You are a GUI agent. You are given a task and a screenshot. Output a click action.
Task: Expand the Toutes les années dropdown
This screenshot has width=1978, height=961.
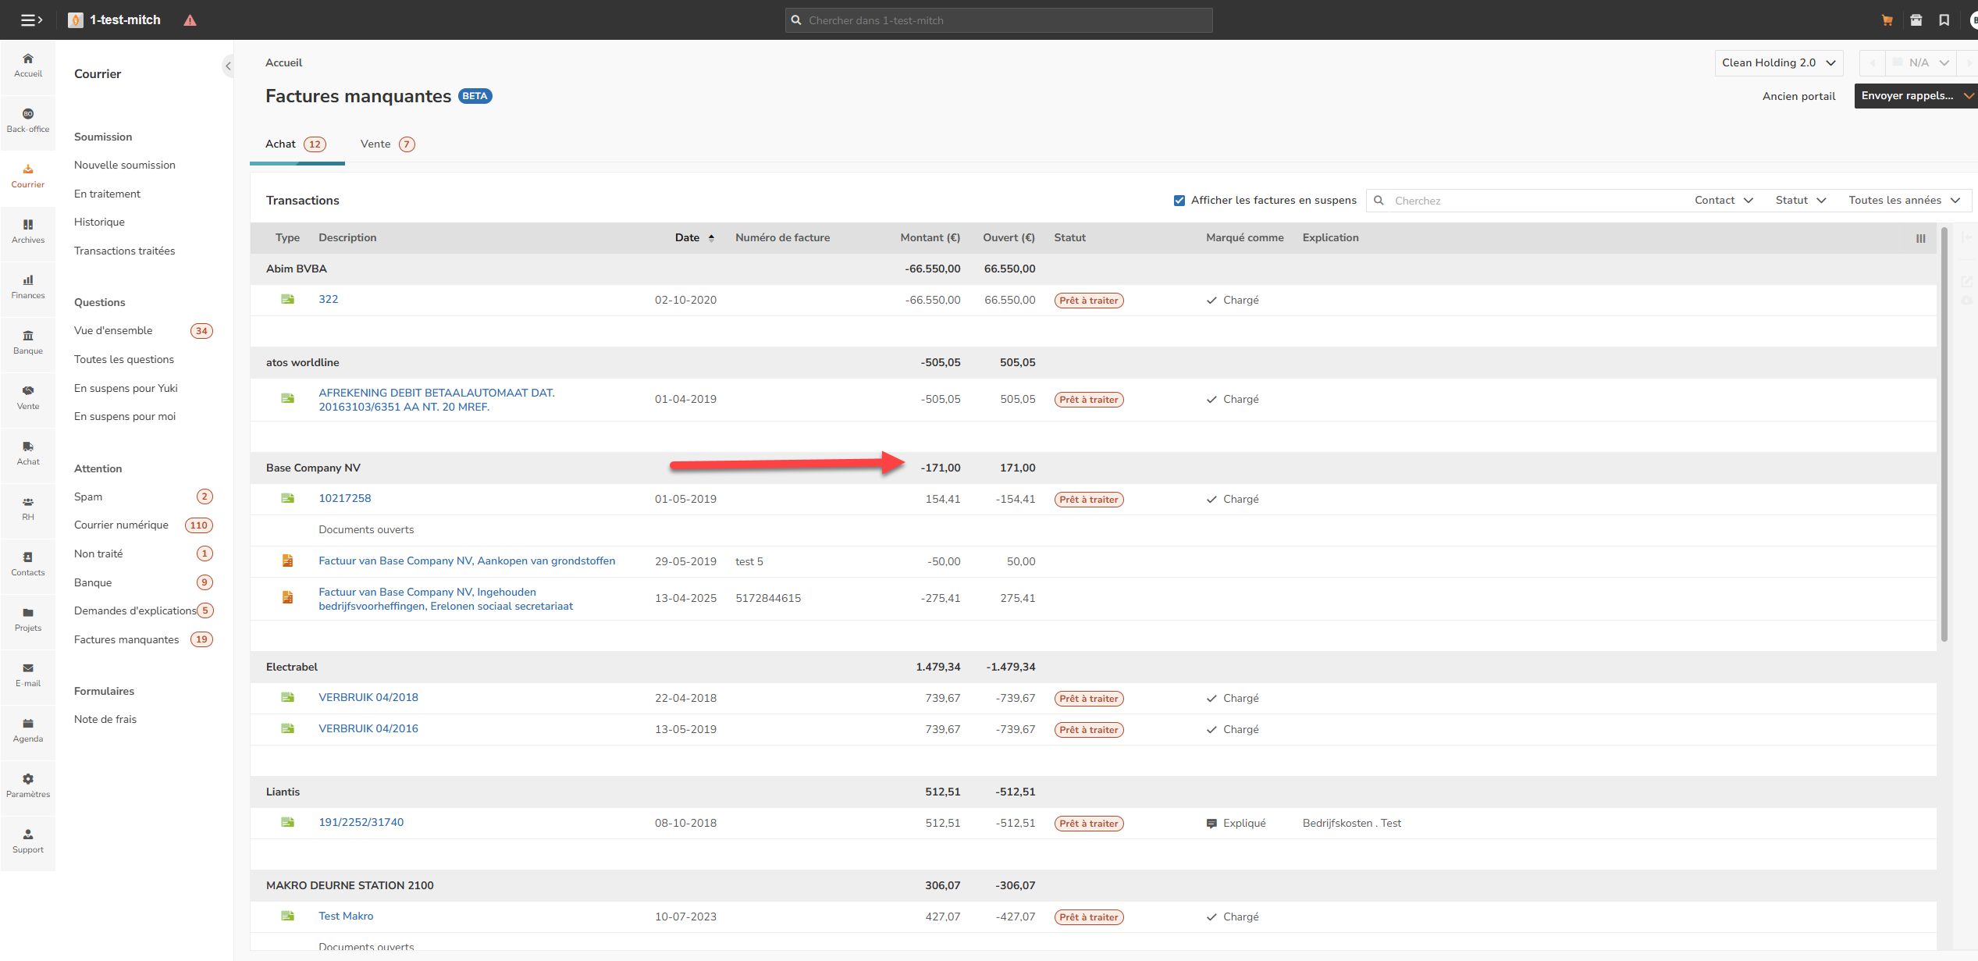click(1903, 201)
